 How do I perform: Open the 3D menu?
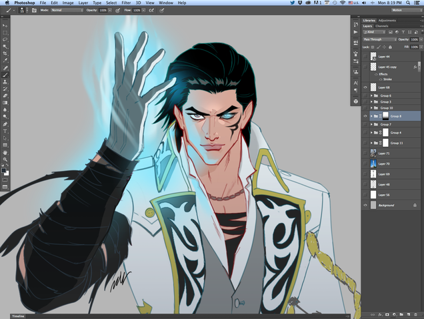[138, 3]
